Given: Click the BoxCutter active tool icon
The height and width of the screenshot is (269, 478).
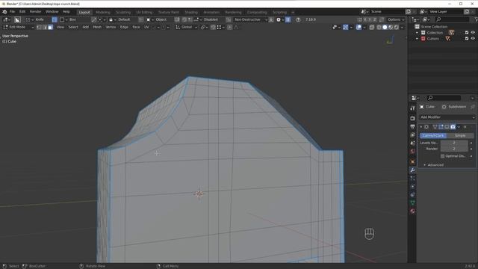Looking at the screenshot, I should (17, 19).
